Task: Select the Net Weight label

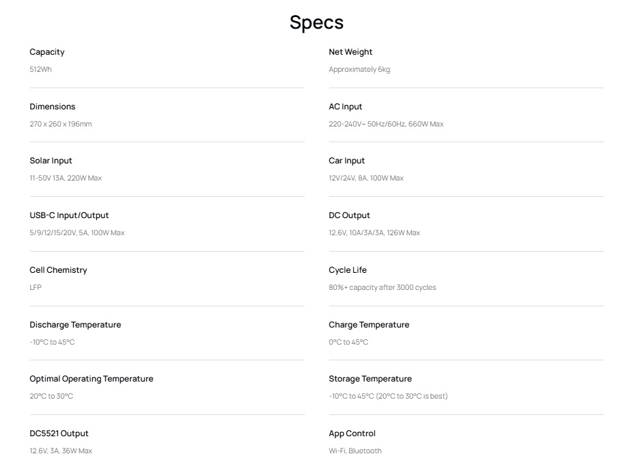Action: [x=350, y=52]
